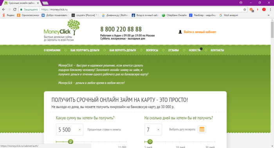Open the Мой аккаунт Google bookmark
This screenshot has width=274, height=148.
coord(229,15)
